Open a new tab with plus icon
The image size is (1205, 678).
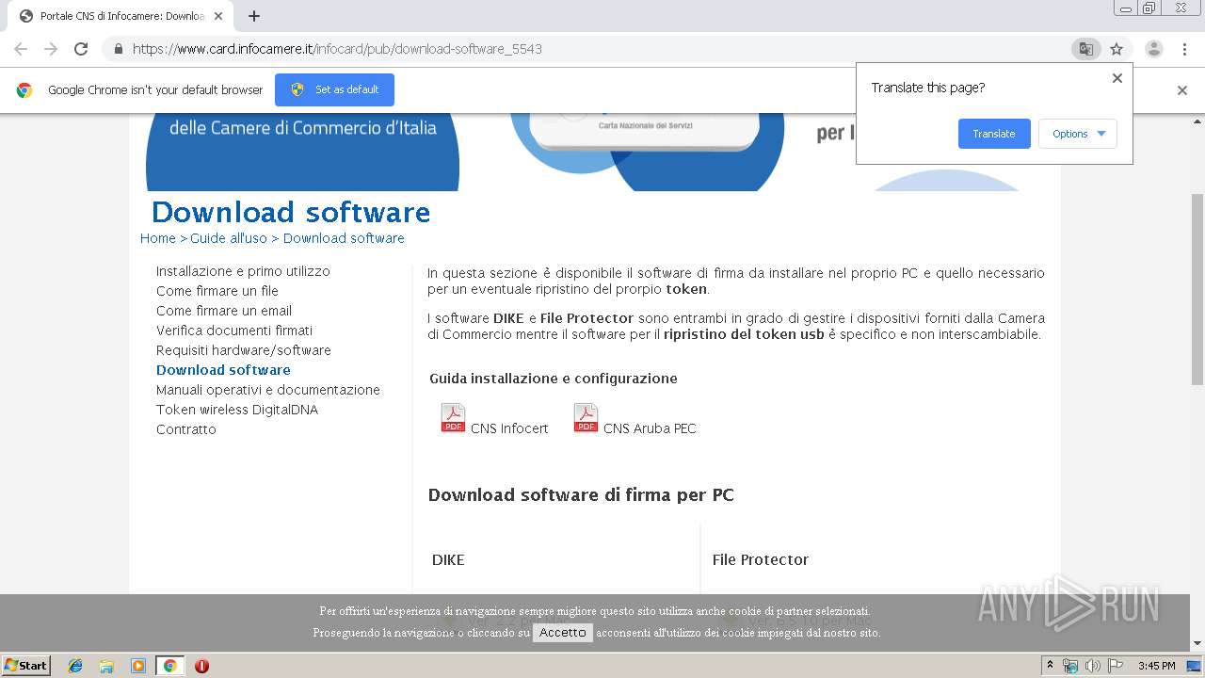click(254, 16)
